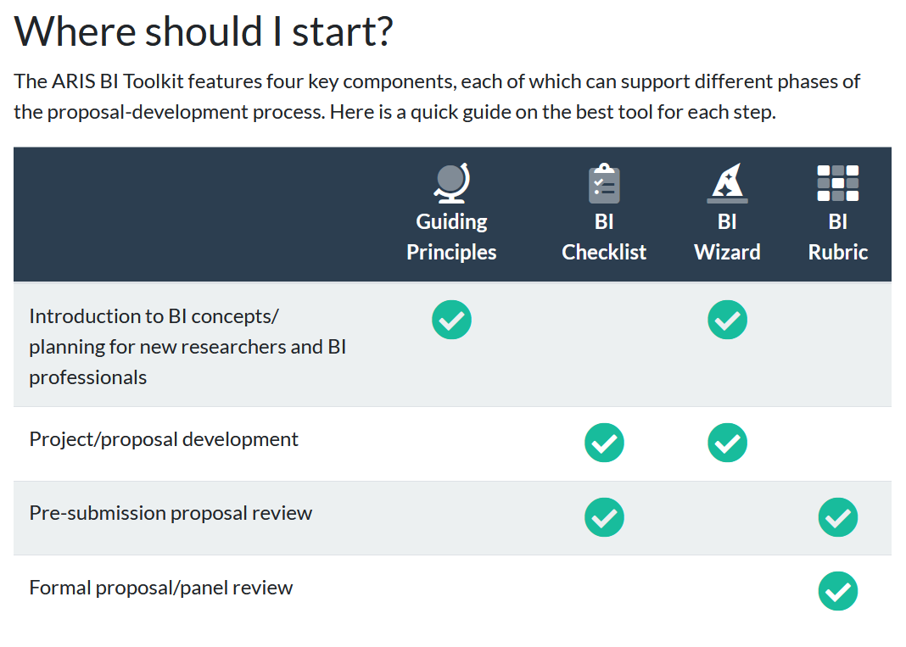Click BI Rubric checkmark for Pre-submission review

(837, 517)
